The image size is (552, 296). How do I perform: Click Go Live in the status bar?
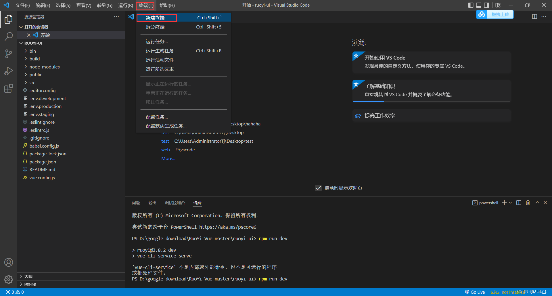click(x=475, y=292)
